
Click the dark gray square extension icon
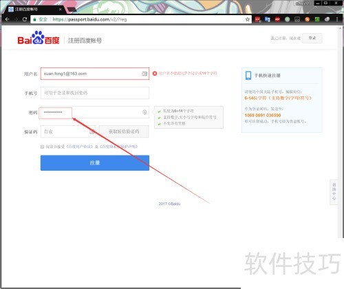[297, 19]
